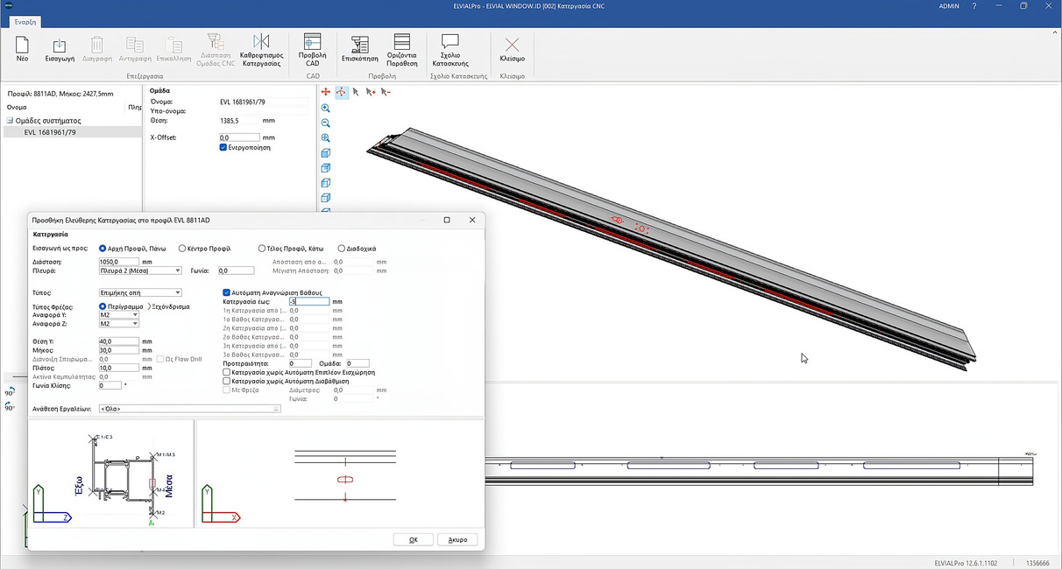Screen dimensions: 1062x569
Task: Click the Διάσταση input field
Action: tap(118, 262)
